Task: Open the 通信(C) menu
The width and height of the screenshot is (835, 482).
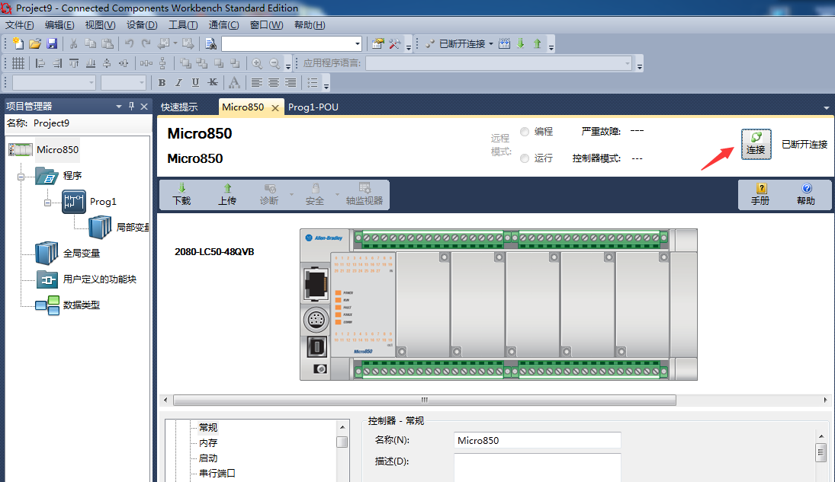Action: pyautogui.click(x=223, y=25)
